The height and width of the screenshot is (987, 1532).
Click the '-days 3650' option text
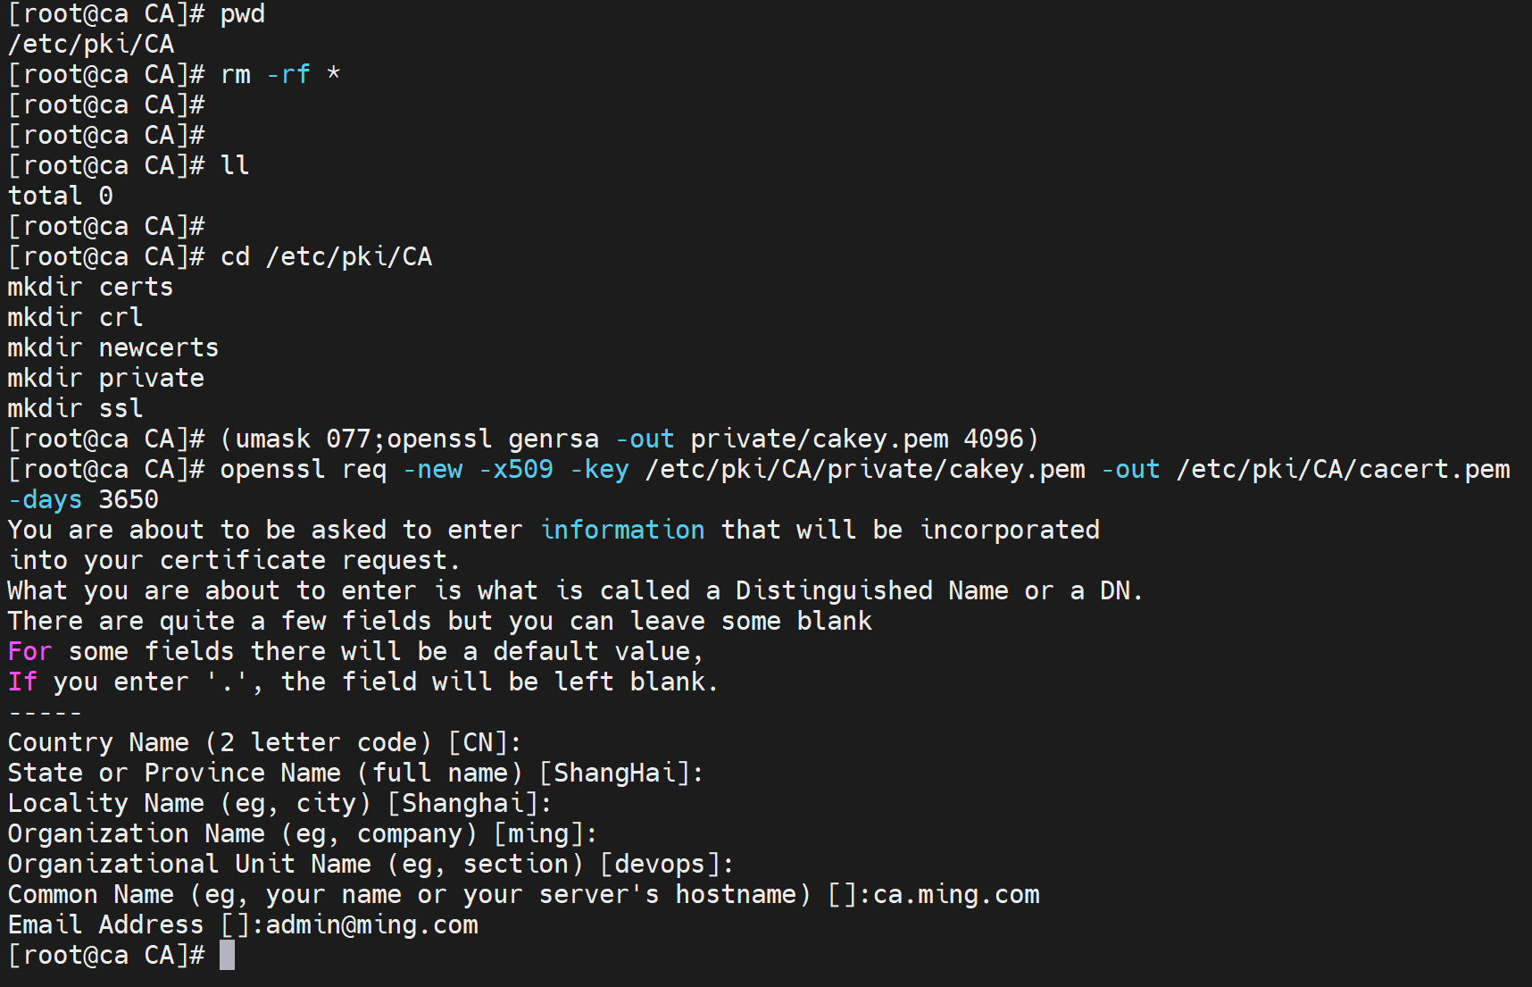point(83,499)
